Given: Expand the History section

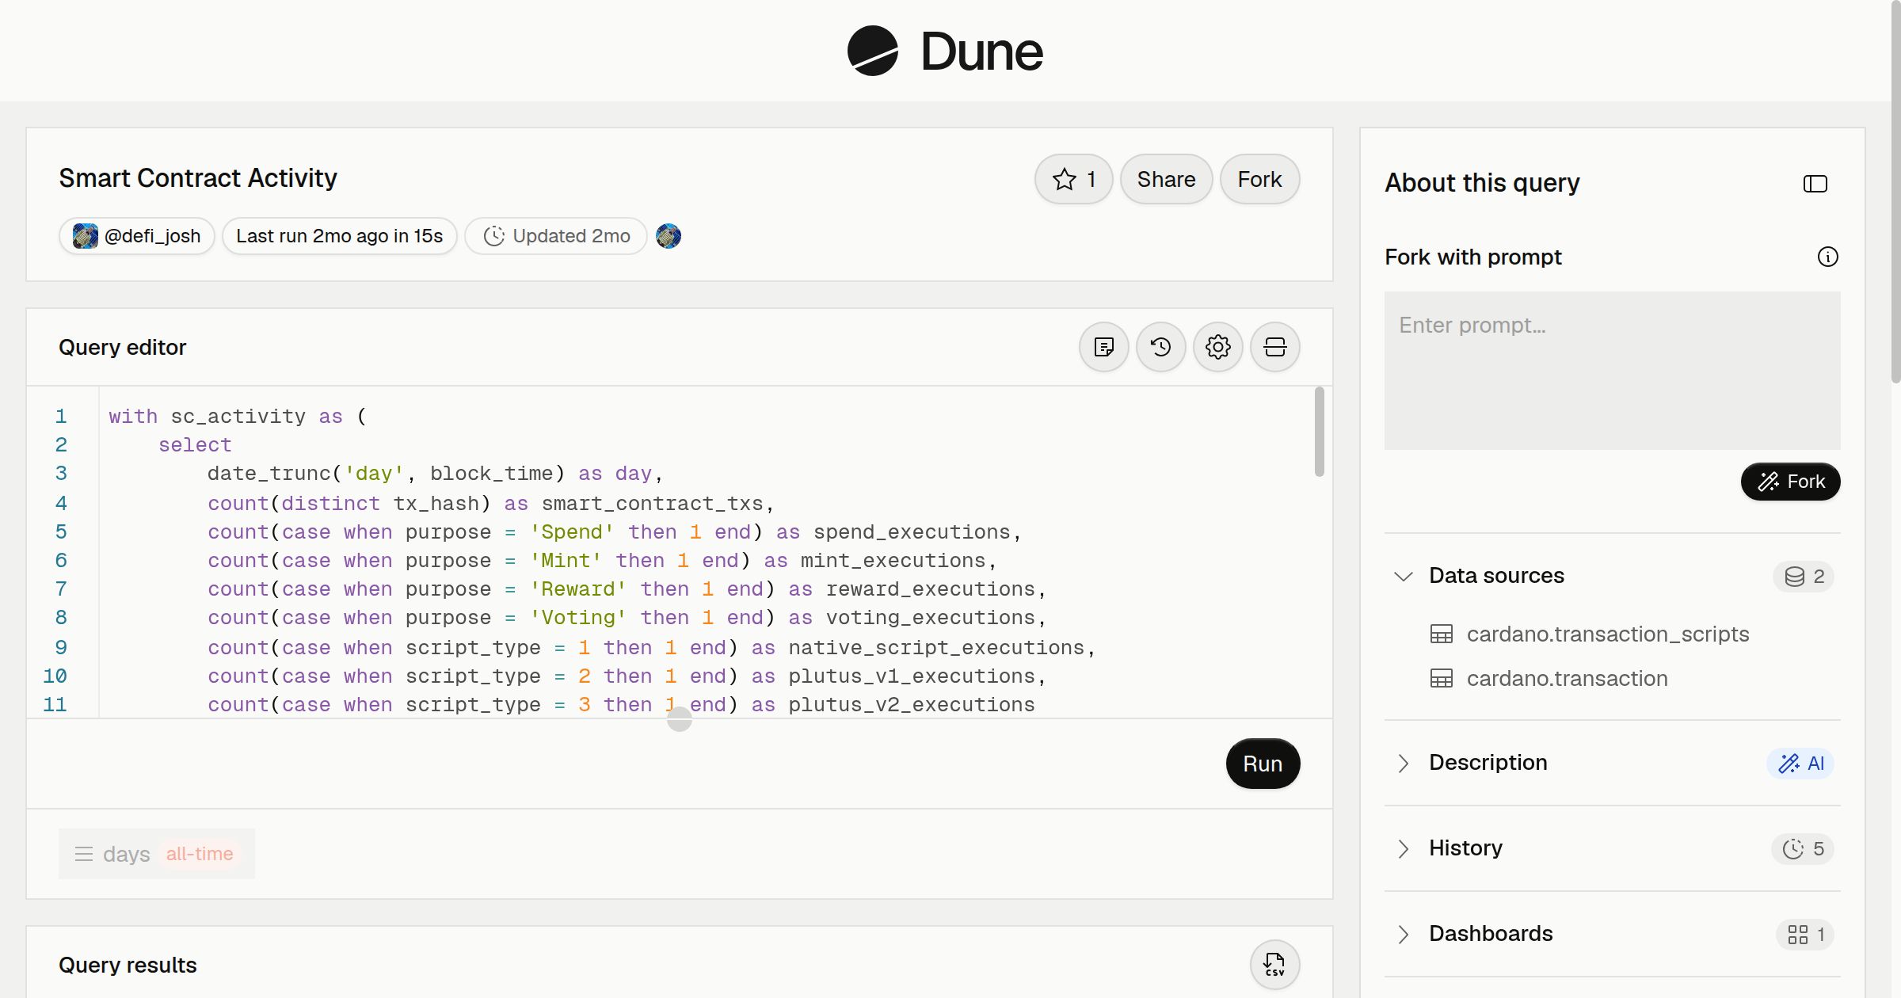Looking at the screenshot, I should 1403,848.
